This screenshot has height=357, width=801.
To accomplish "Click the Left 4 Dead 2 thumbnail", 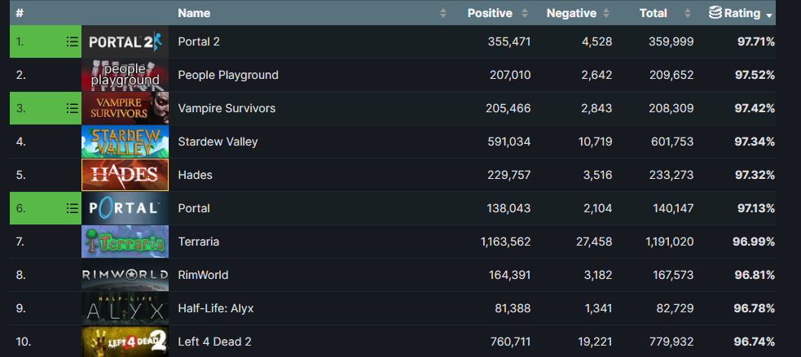I will (125, 342).
